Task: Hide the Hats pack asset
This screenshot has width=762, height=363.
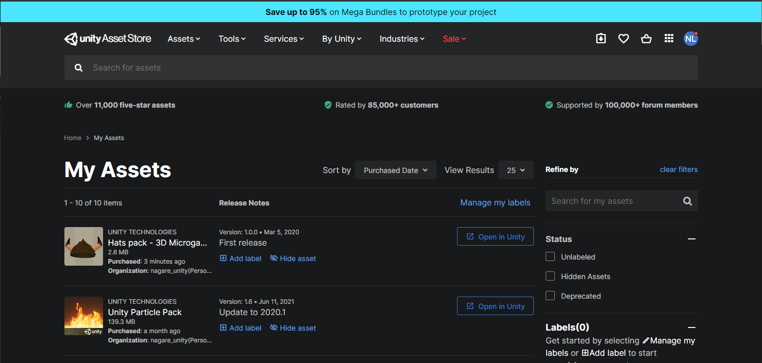Action: tap(293, 258)
